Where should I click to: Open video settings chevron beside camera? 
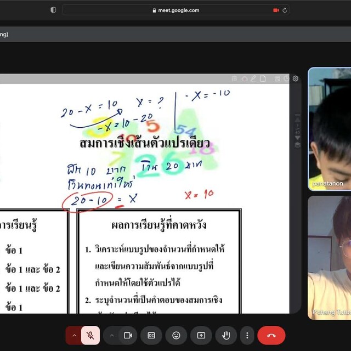pyautogui.click(x=112, y=335)
